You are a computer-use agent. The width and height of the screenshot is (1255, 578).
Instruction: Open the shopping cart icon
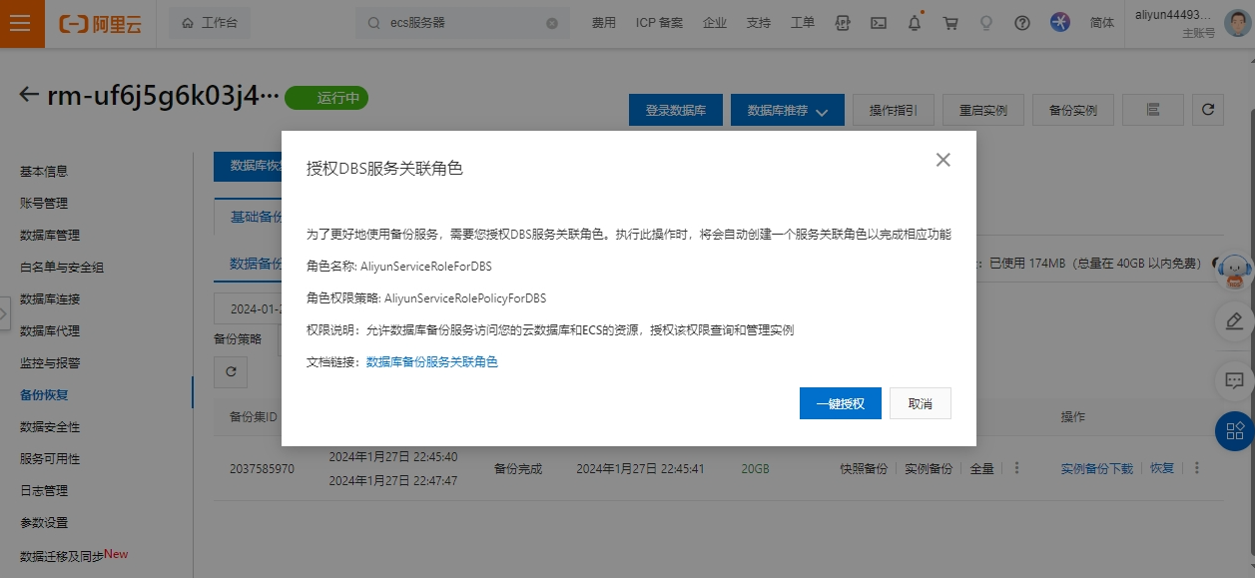[949, 23]
